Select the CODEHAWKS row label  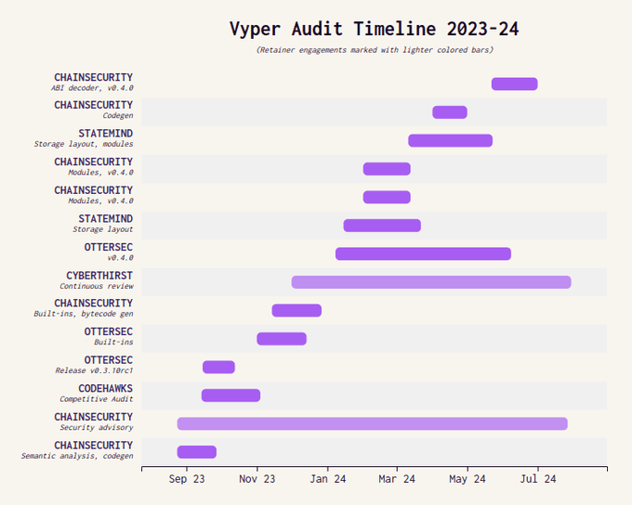(x=105, y=389)
